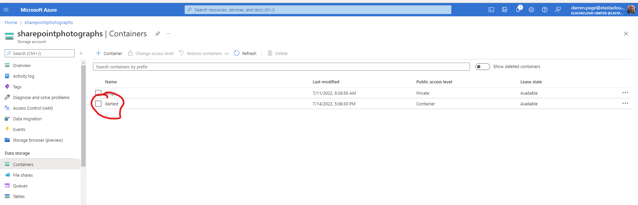638x205 pixels.
Task: Open Access Control (IAM)
Action: [x=33, y=108]
